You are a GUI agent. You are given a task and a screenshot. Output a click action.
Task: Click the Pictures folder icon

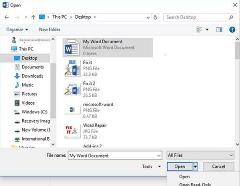17,94
